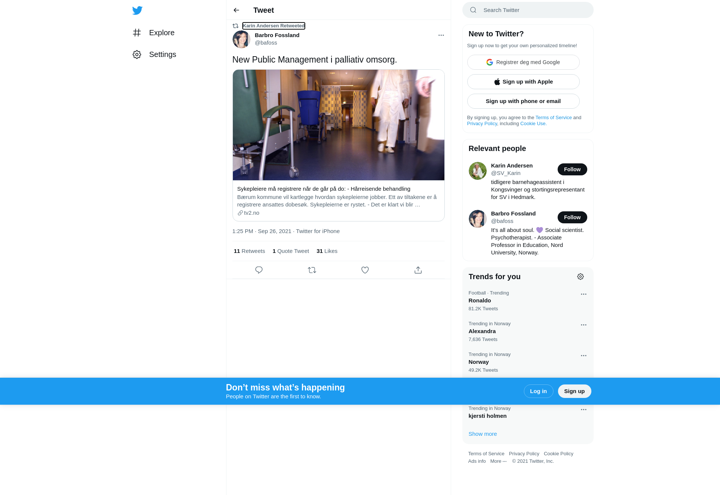Open more options for Alexandra trend
The width and height of the screenshot is (720, 495).
point(583,325)
